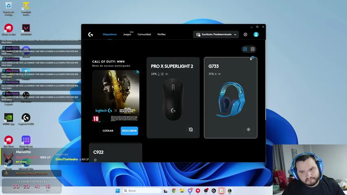Click eye icon on PRO X SUPERLIGHT 2 card
This screenshot has height=195, width=347.
click(x=167, y=74)
